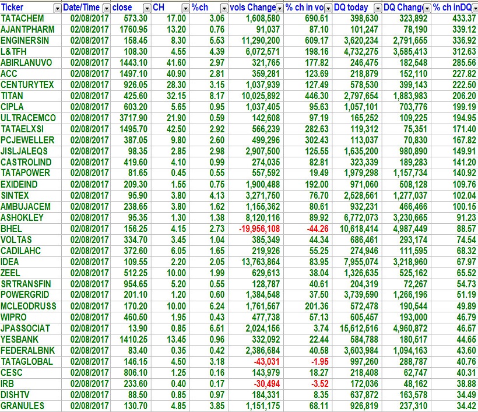Open the vols Change column filter dropdown
Screen dimensions: 478x412
click(x=280, y=8)
